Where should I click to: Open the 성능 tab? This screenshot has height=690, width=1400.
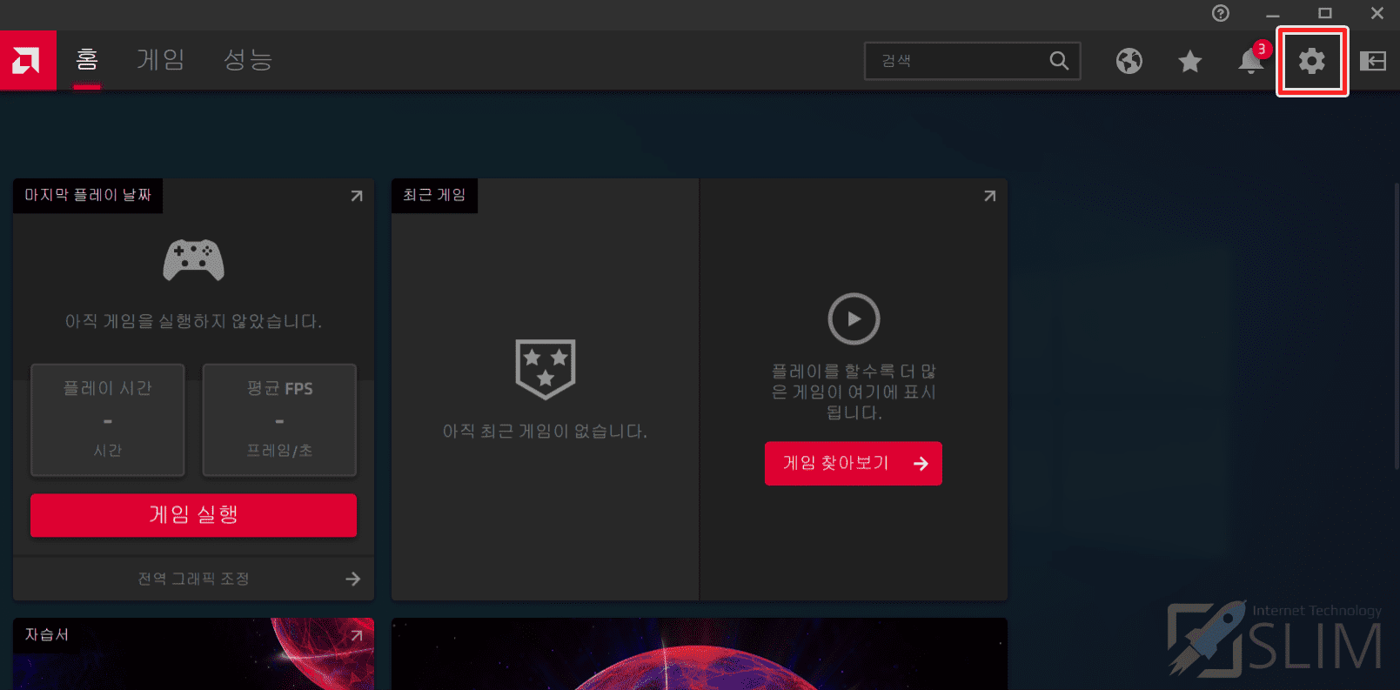pos(248,59)
